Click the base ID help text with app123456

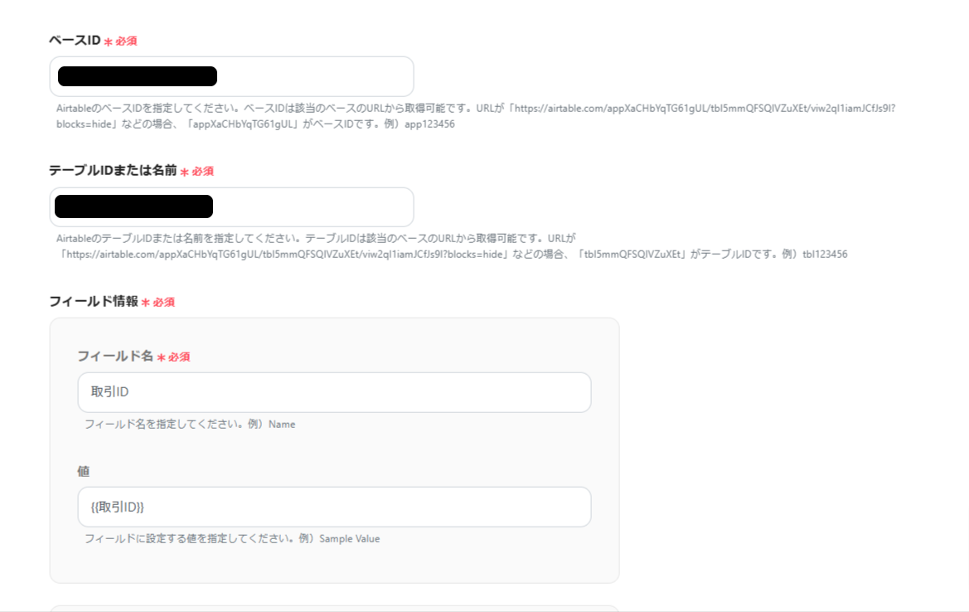(x=476, y=116)
